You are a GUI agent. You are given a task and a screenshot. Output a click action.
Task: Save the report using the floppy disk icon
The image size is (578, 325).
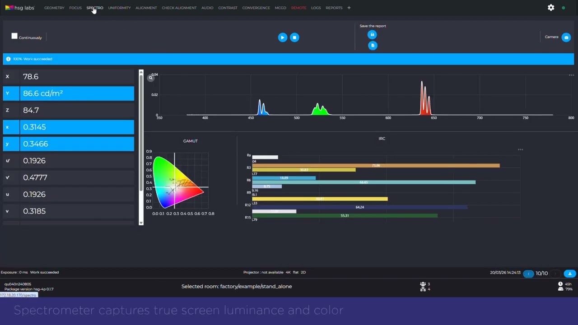click(x=372, y=34)
